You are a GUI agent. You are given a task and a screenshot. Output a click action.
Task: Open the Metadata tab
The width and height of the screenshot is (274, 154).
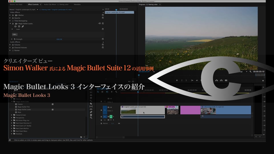77,4
